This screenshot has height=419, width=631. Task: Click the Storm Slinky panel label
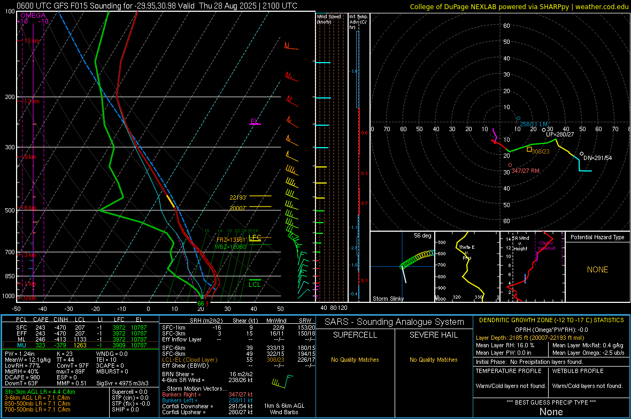pos(388,299)
